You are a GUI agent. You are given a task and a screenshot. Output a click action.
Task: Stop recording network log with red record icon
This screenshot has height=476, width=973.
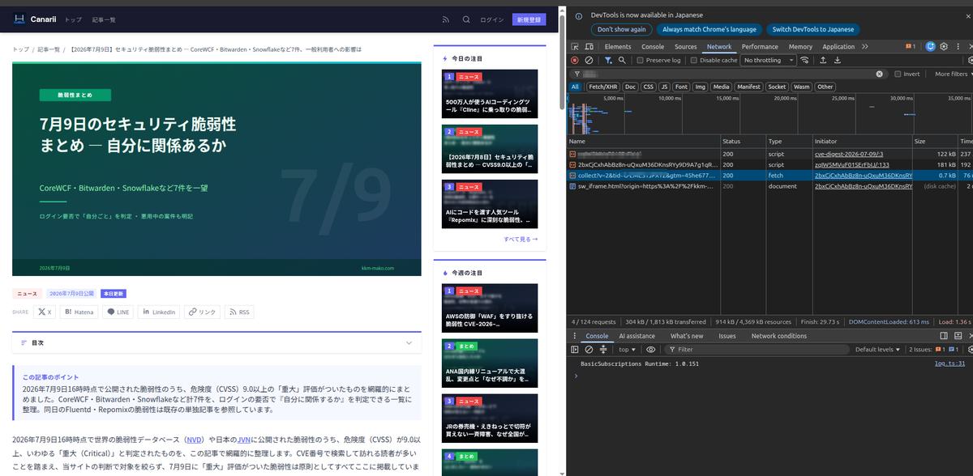[575, 60]
